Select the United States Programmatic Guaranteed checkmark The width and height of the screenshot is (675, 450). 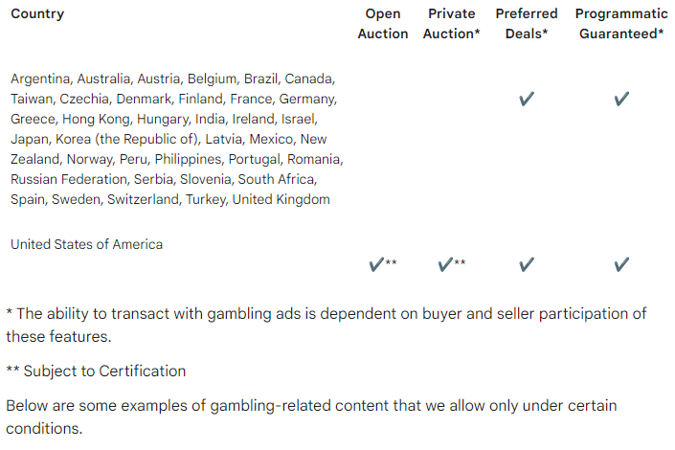click(x=621, y=265)
